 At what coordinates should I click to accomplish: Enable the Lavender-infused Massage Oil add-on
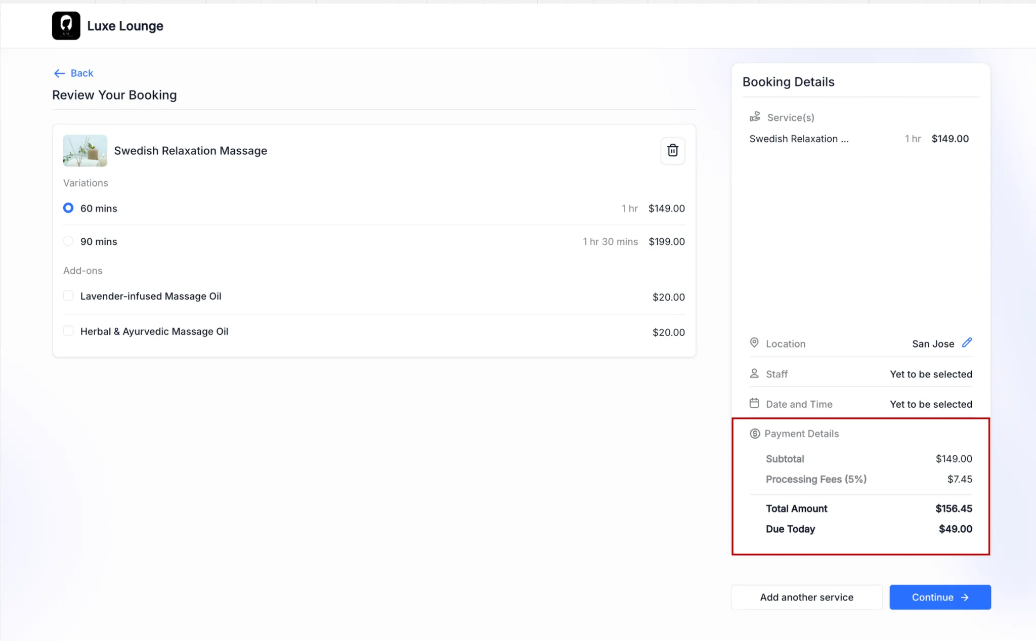(x=68, y=295)
